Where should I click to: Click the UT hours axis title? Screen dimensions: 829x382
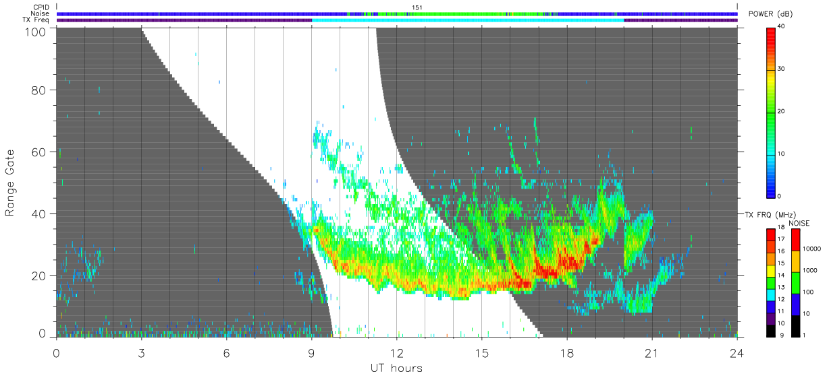(396, 368)
